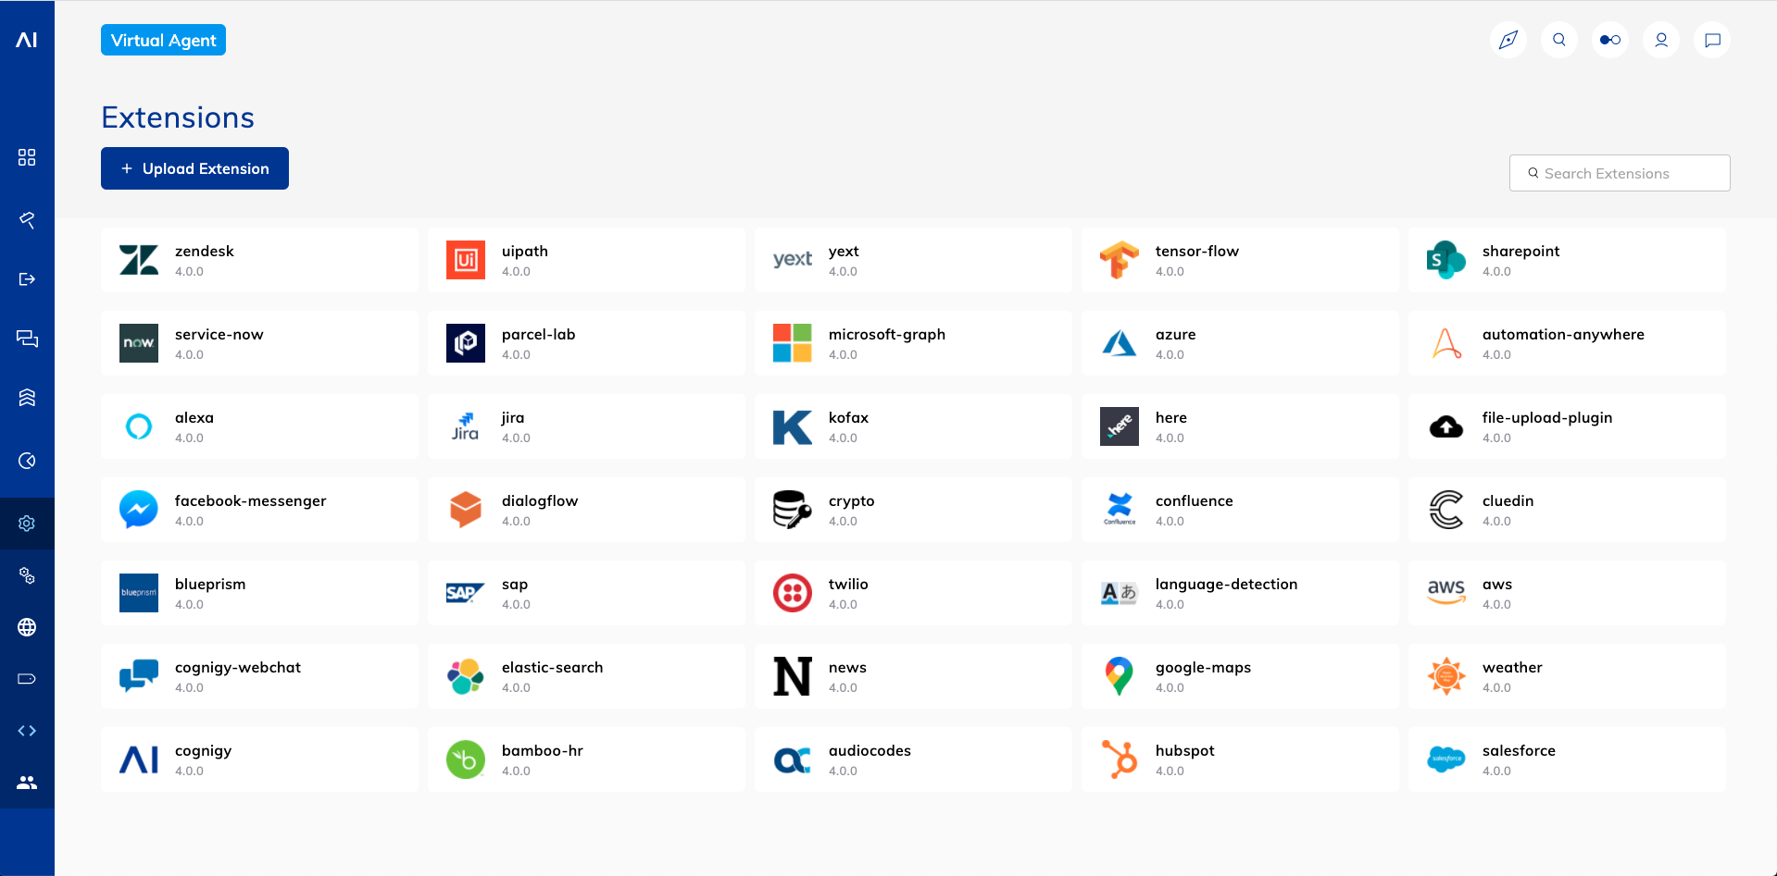The width and height of the screenshot is (1777, 876).
Task: Open the confluence extension name
Action: coord(1194,500)
